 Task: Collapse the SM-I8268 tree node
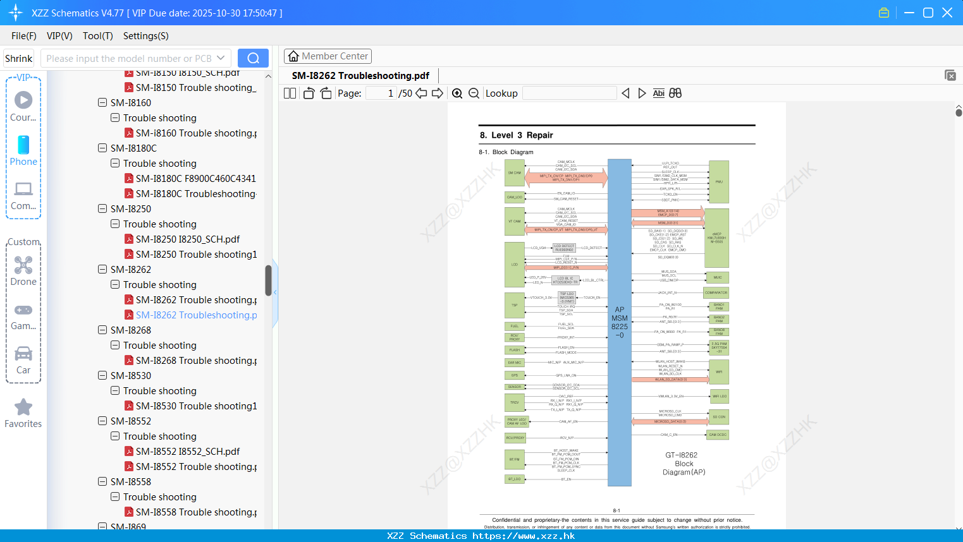click(x=102, y=330)
